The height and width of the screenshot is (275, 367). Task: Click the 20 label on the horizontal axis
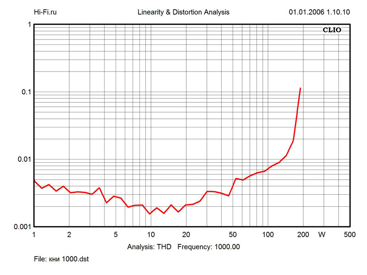click(x=186, y=235)
